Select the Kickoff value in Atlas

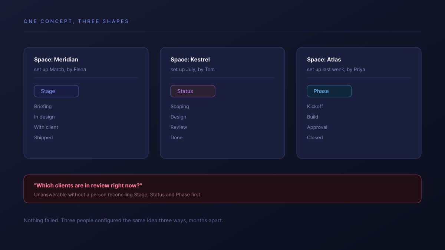[315, 107]
